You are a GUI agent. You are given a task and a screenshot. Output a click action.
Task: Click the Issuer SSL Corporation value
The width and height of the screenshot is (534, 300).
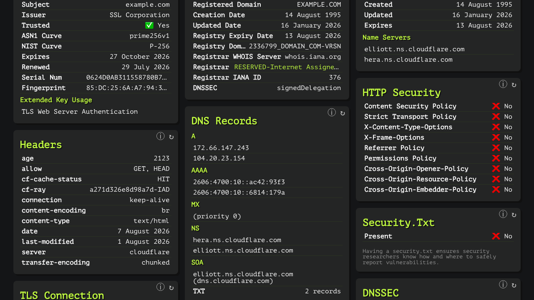[x=140, y=15]
